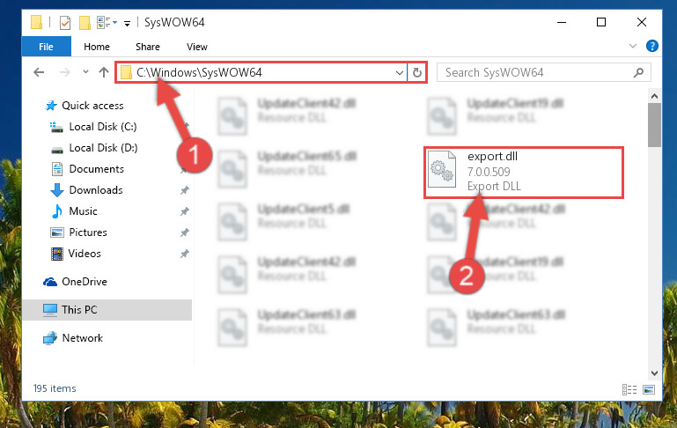Viewport: 677px width, 428px height.
Task: Click the Network icon in sidebar
Action: click(x=50, y=338)
